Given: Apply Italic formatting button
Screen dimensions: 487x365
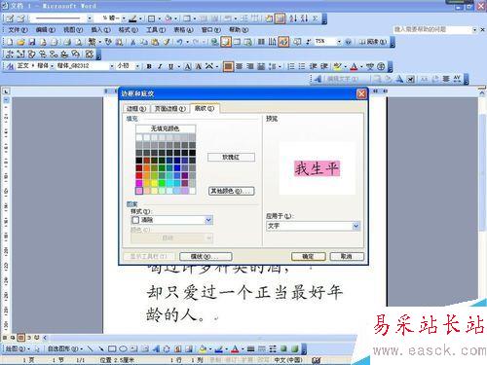Looking at the screenshot, I should pyautogui.click(x=160, y=66).
